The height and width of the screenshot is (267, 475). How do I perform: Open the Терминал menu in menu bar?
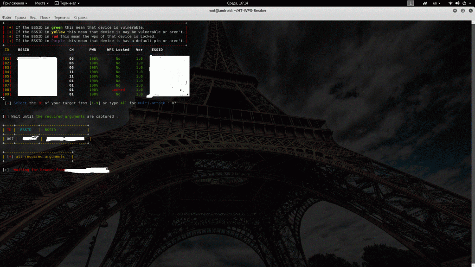[62, 17]
